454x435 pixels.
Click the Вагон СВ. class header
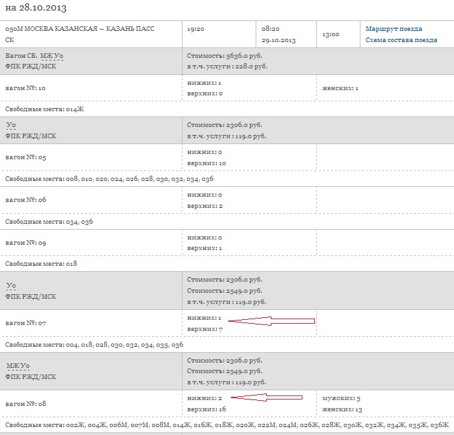coord(21,56)
